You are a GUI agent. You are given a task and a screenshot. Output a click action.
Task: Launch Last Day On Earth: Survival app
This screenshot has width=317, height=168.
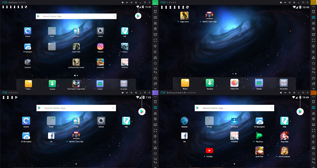[76, 62]
